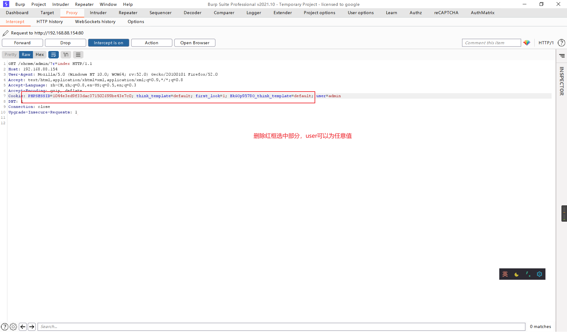567x332 pixels.
Task: Drop the intercepted request
Action: coord(66,43)
